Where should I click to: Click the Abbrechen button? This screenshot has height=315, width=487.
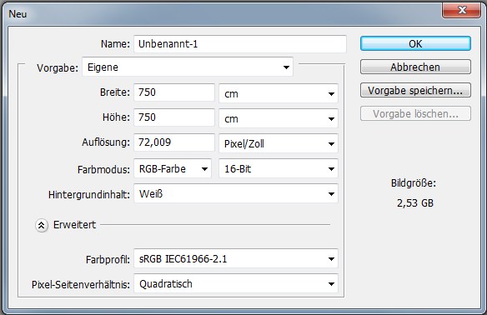[415, 67]
